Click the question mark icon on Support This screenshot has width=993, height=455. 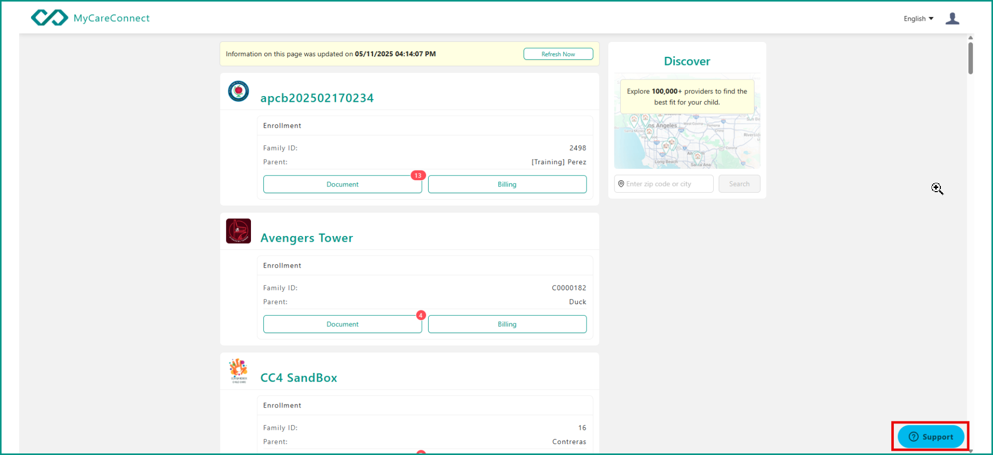[x=913, y=437]
